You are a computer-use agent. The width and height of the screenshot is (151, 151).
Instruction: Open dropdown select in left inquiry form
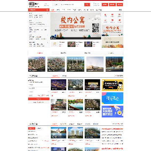tap(39, 92)
